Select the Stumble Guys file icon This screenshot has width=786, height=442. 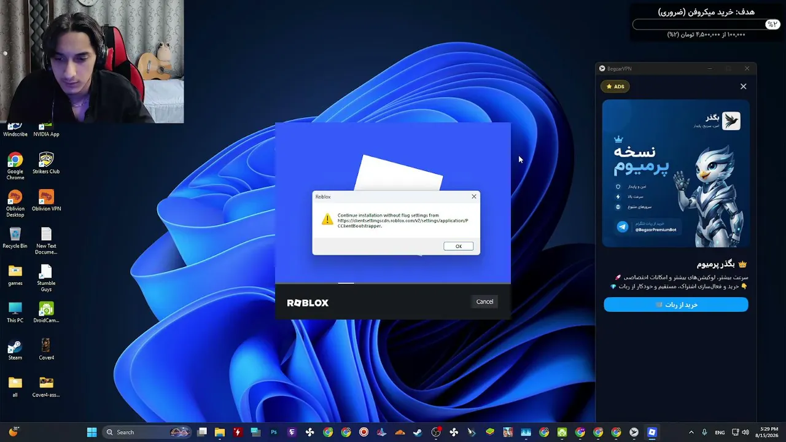46,278
